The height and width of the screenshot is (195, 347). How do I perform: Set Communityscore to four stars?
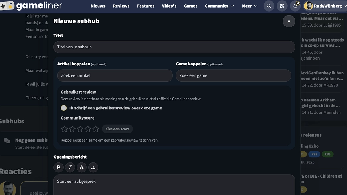point(88,129)
